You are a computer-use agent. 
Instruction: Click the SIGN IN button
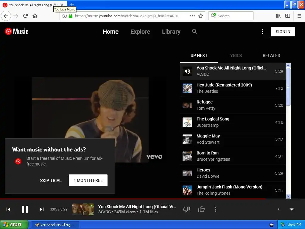tap(283, 32)
